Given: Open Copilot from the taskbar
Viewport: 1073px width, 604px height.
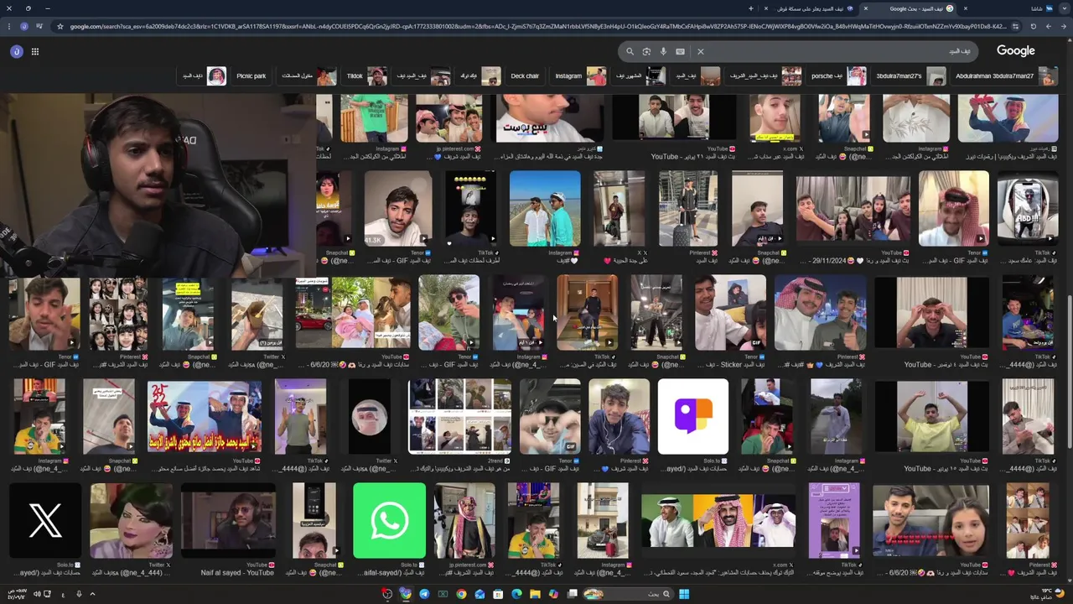Looking at the screenshot, I should pos(553,594).
